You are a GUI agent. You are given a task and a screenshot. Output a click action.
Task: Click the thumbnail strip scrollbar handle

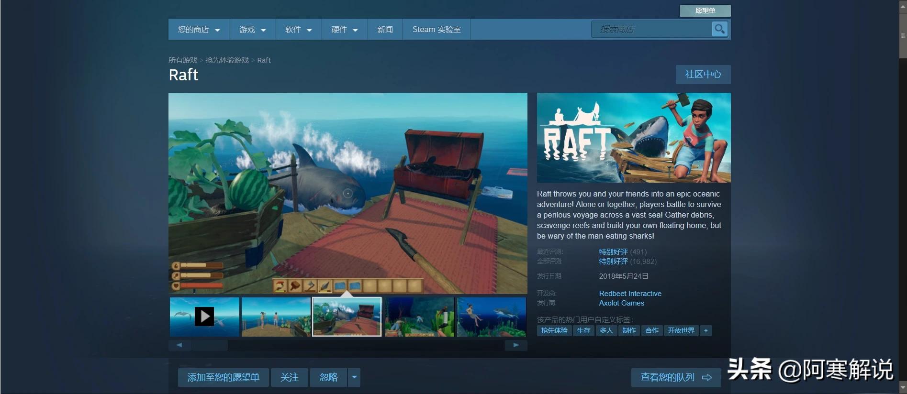click(x=210, y=345)
